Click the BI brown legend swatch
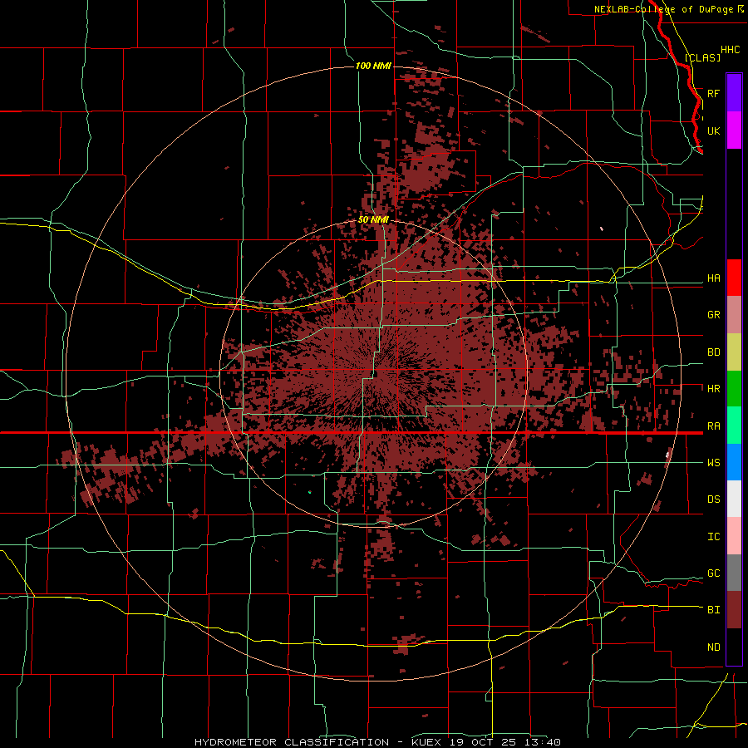The image size is (748, 748). (734, 610)
